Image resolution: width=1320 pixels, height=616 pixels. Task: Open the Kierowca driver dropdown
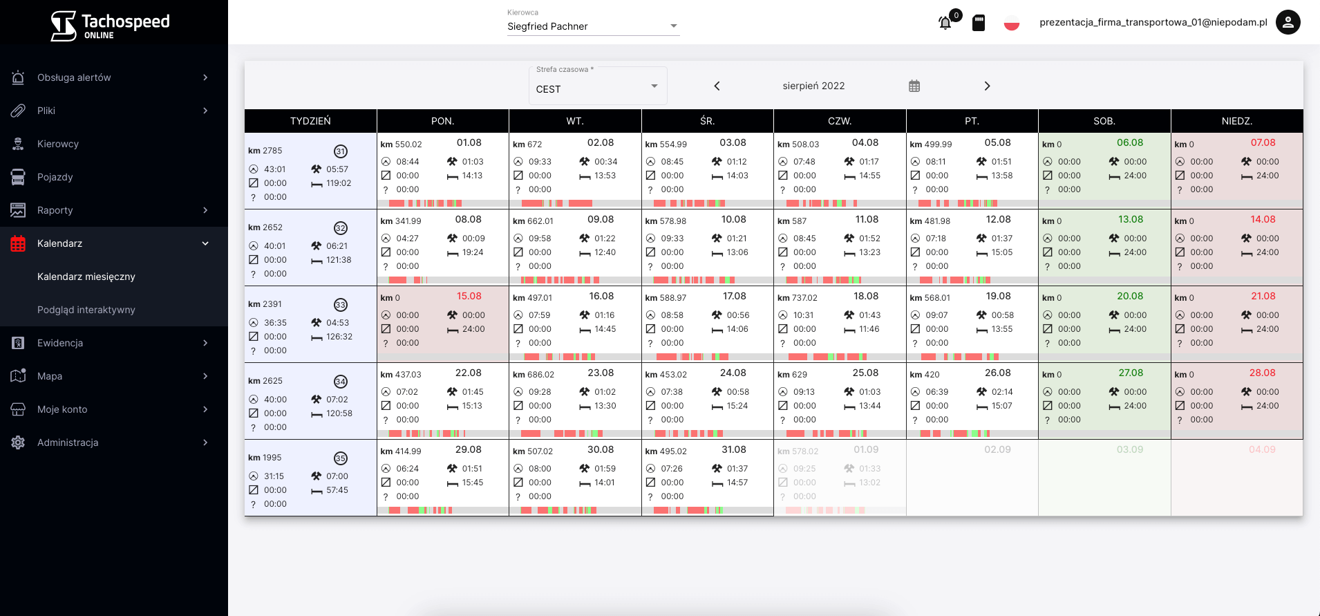pos(593,26)
